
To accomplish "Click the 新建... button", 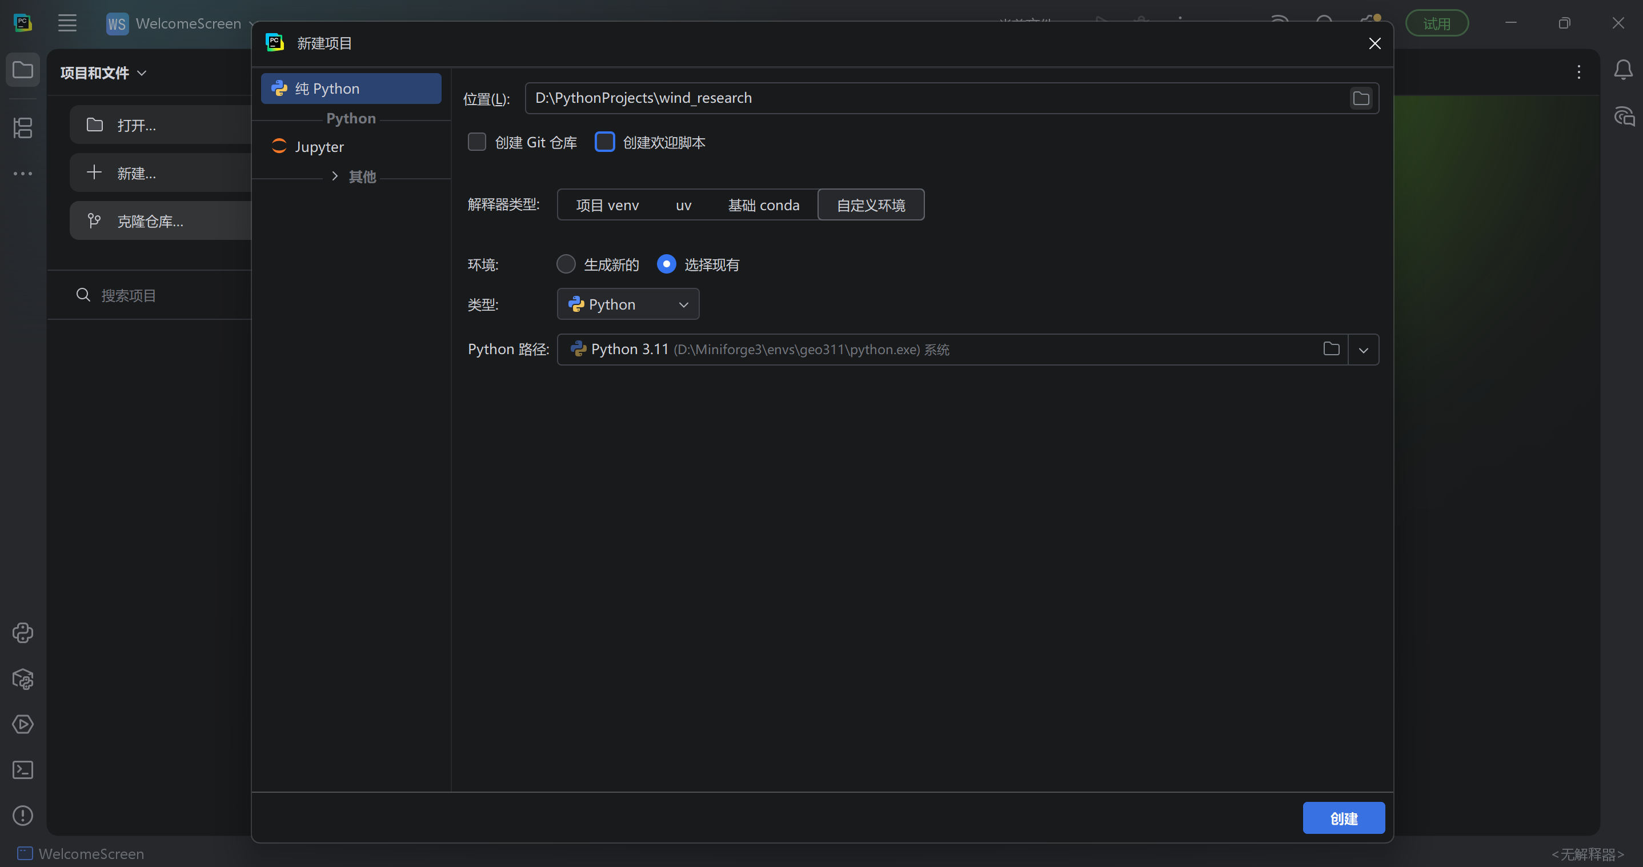I will [161, 172].
